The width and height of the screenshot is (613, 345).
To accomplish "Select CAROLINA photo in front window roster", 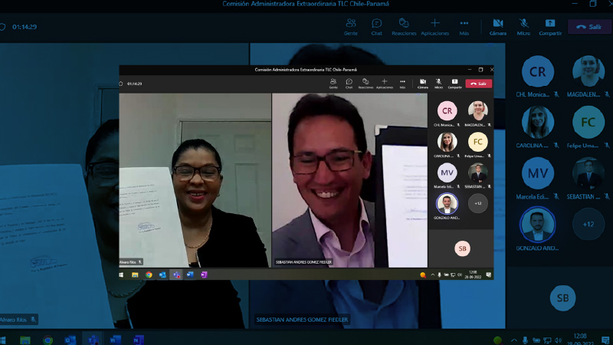I will click(x=447, y=142).
